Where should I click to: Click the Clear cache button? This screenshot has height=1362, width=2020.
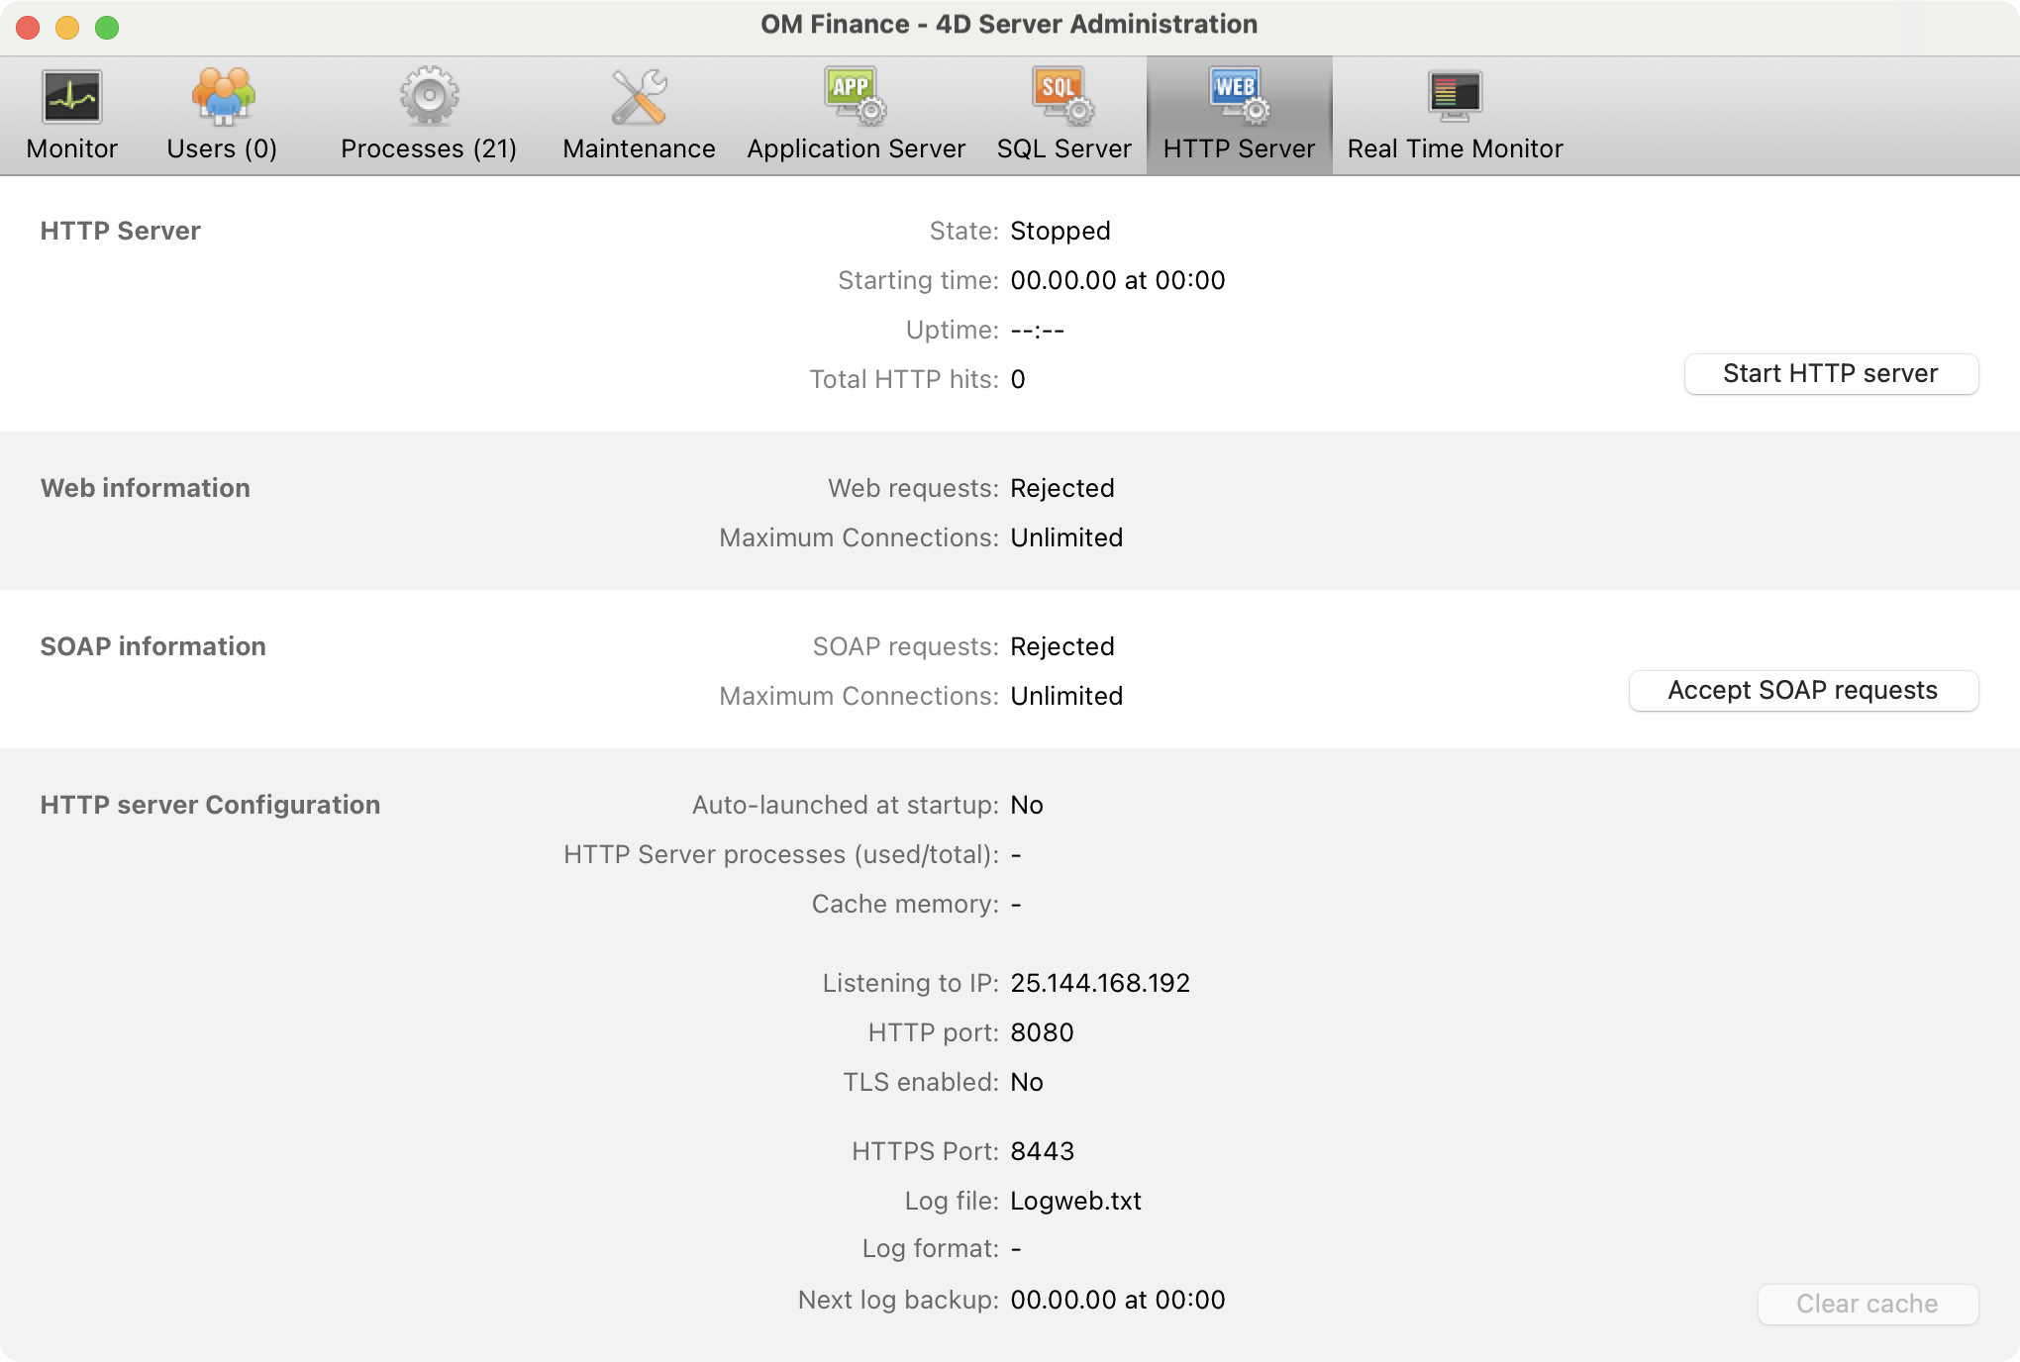click(x=1868, y=1304)
